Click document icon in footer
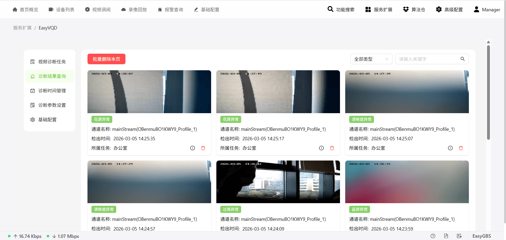Viewport: 506px width, 240px height. point(446,236)
